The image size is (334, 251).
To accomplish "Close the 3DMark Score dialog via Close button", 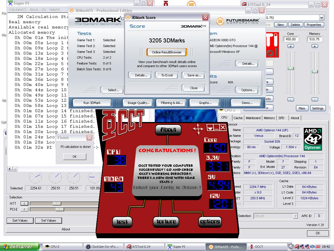I will (194, 88).
